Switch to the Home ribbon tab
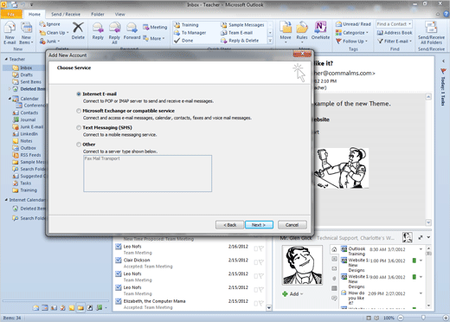Screen dimensions: 450x322 click(35, 14)
